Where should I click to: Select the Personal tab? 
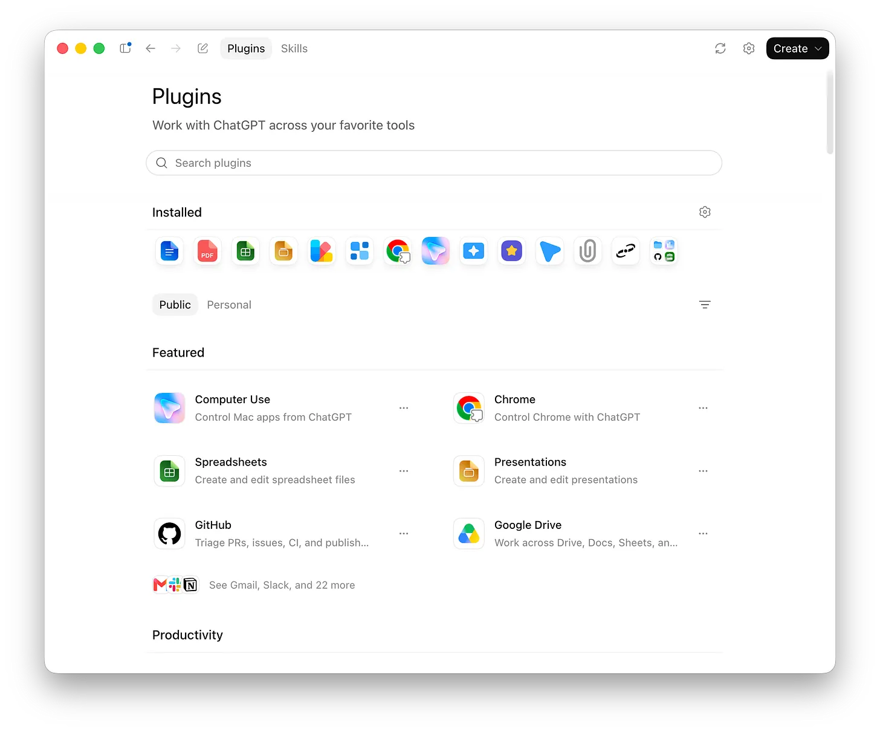(x=229, y=305)
